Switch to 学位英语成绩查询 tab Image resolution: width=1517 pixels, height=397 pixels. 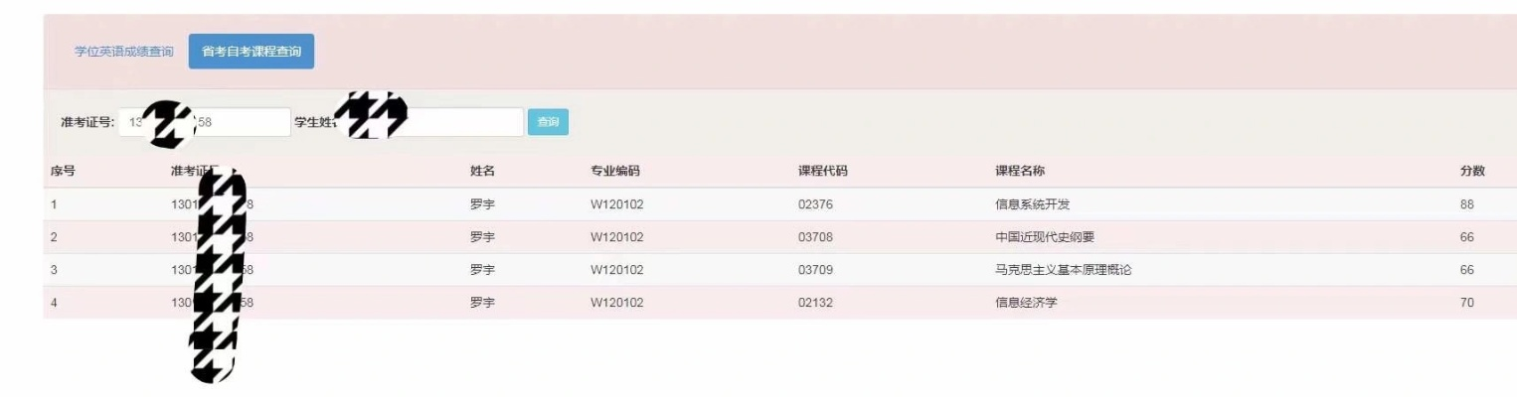point(123,52)
